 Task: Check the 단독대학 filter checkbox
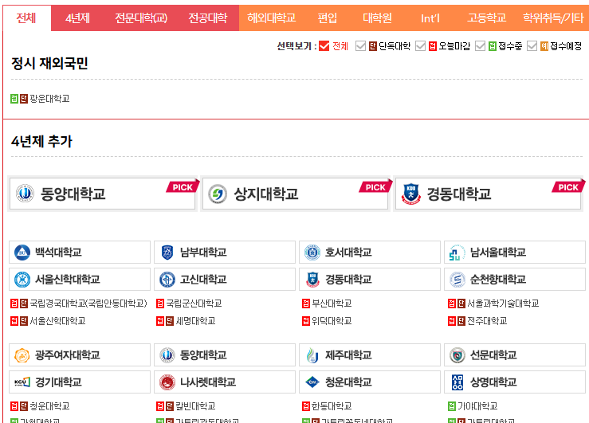[360, 45]
